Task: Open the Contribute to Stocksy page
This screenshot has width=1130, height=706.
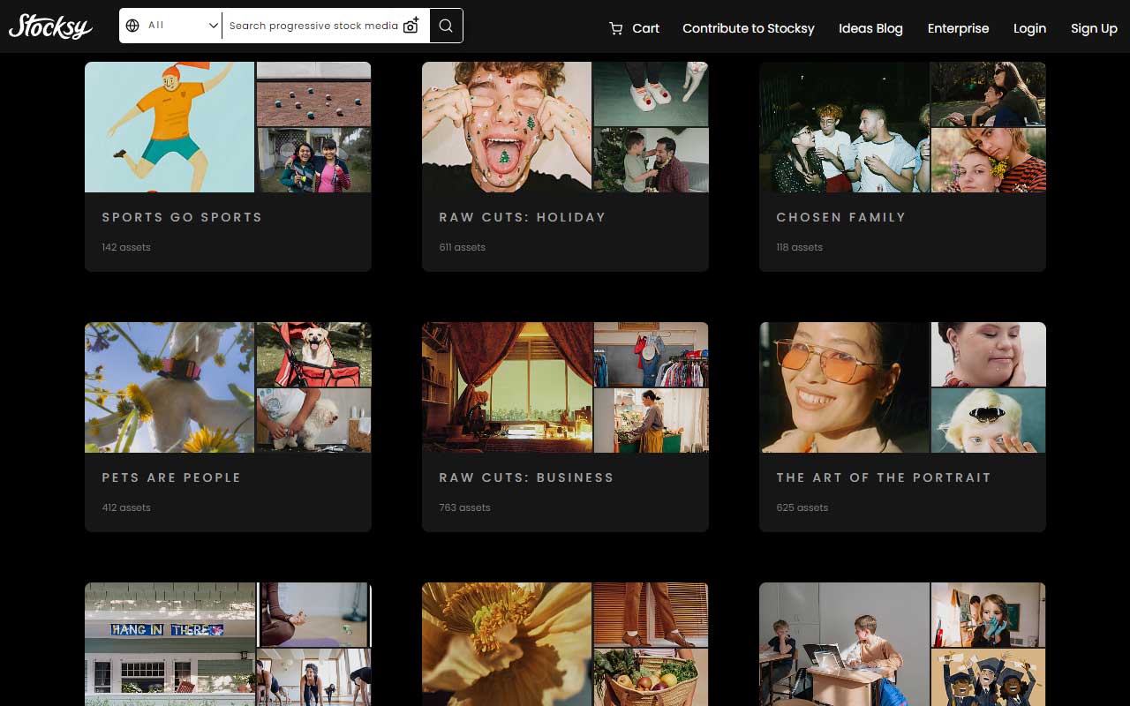Action: pos(748,28)
